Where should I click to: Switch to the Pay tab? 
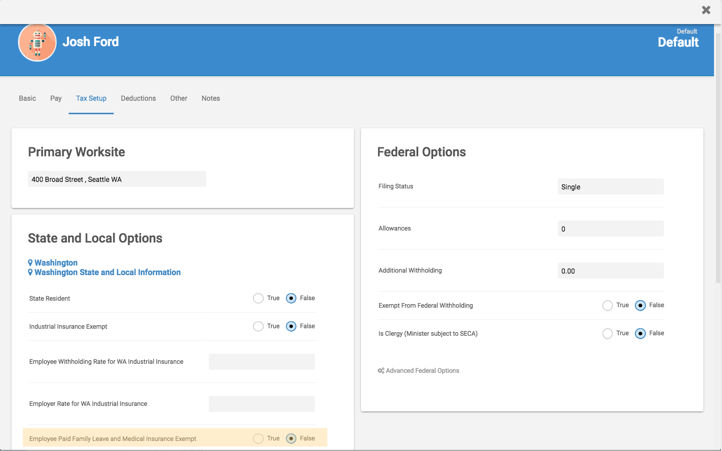click(x=56, y=98)
